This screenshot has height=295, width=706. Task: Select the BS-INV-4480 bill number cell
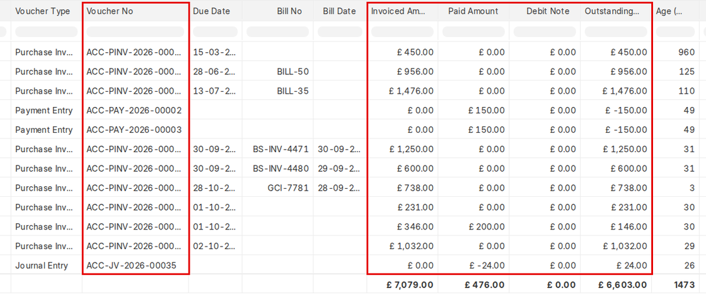[278, 169]
